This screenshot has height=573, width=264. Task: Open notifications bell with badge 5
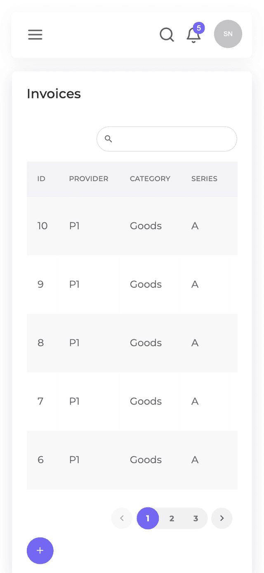[193, 35]
